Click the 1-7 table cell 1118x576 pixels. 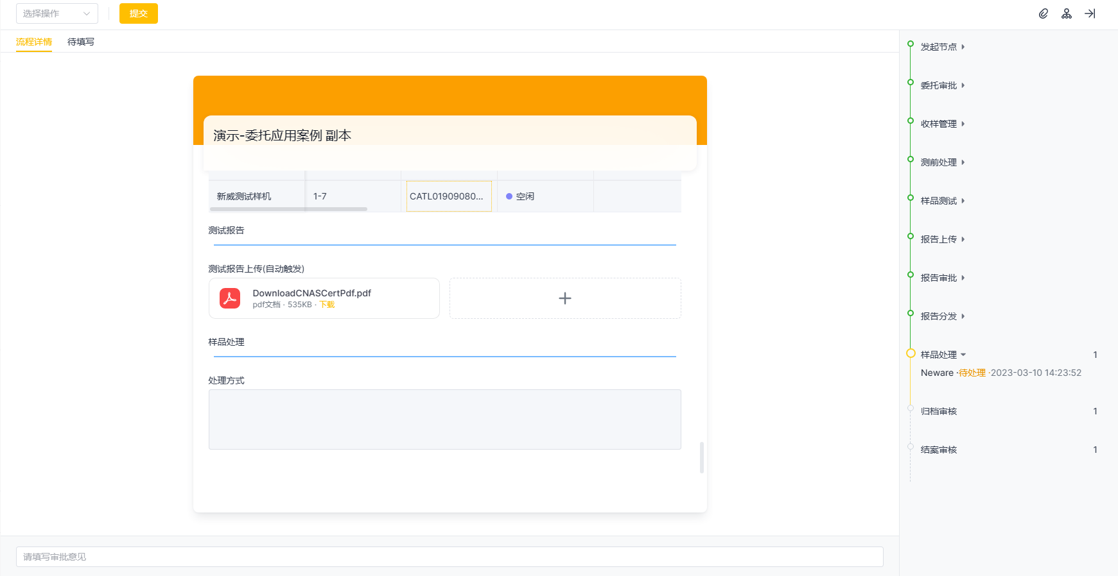(353, 196)
